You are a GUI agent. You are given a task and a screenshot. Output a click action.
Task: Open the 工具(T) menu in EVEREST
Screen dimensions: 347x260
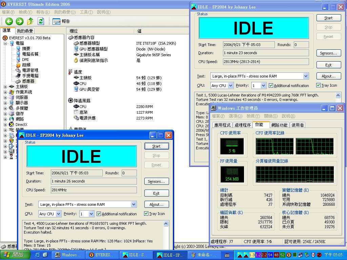[86, 12]
